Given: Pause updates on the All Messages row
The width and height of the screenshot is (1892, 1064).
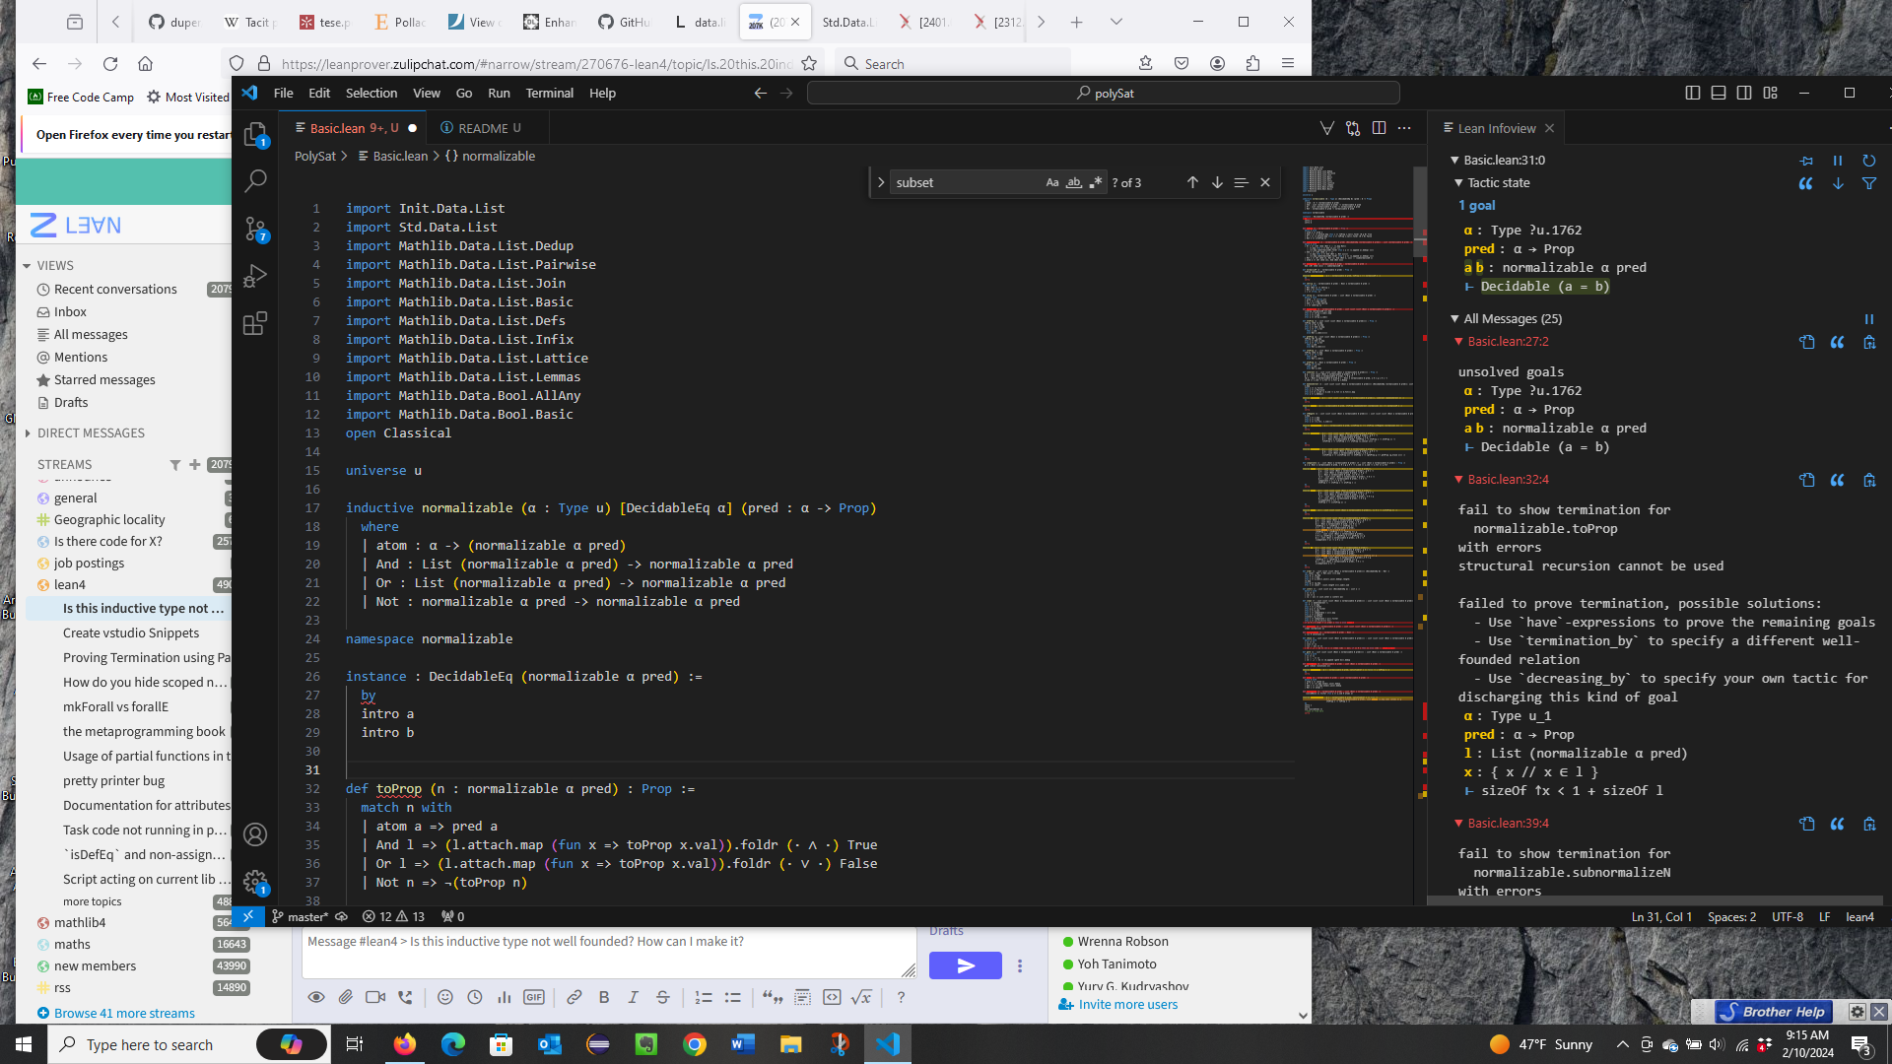Looking at the screenshot, I should point(1869,319).
